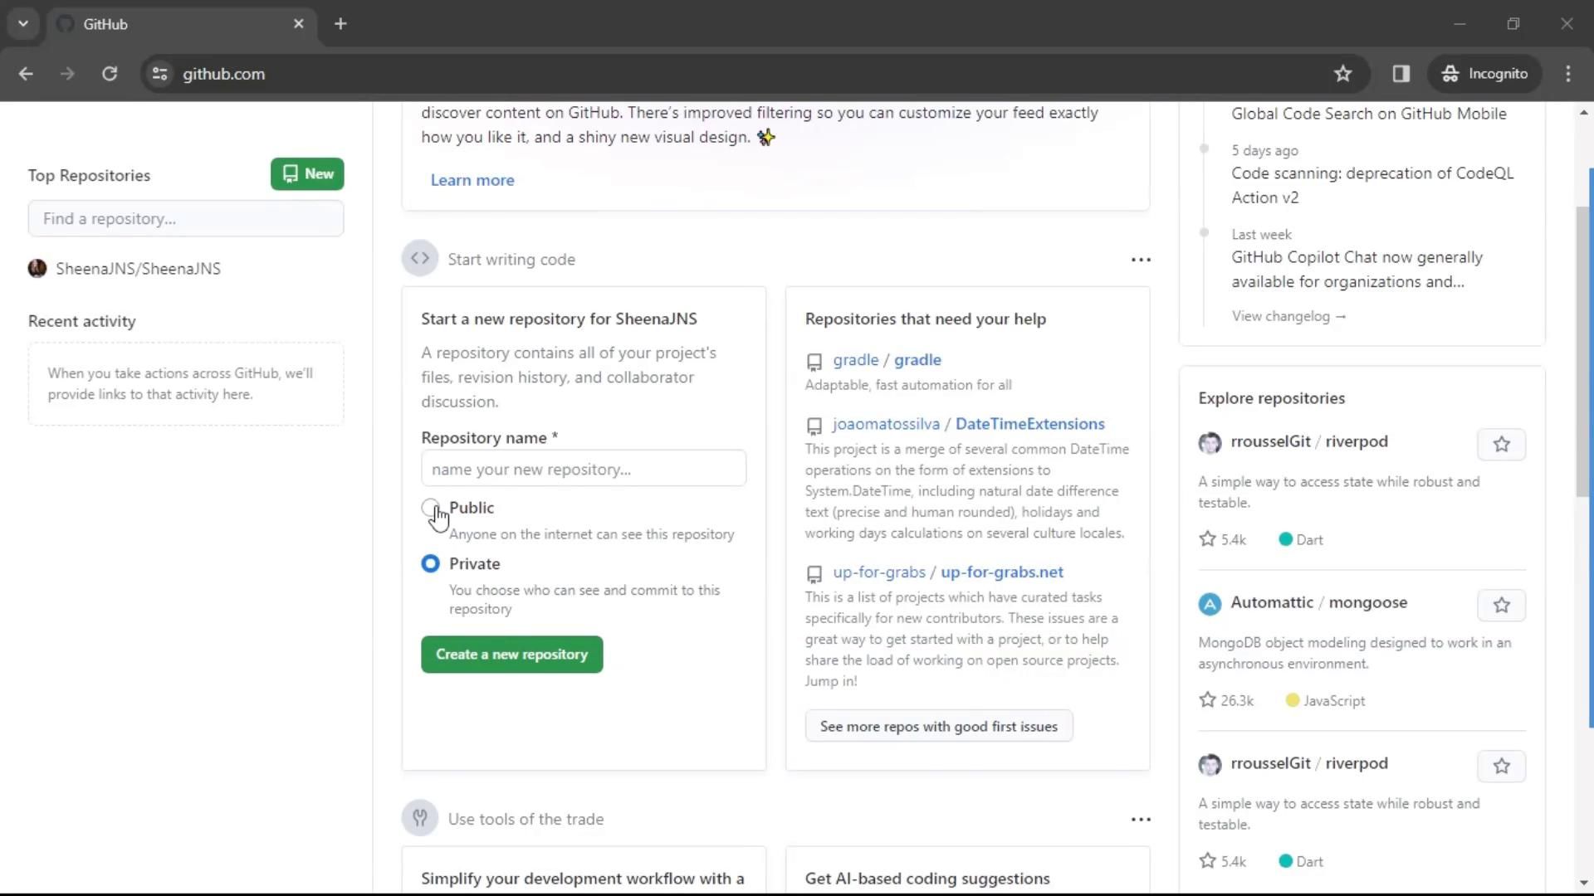Open Use tools of the trade options menu
Screen dimensions: 1594x896
(1141, 820)
